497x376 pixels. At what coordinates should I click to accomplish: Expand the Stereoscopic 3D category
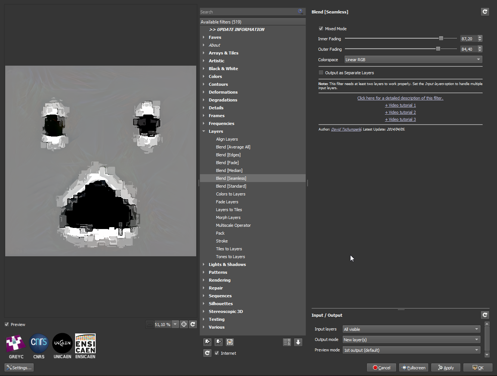pos(204,311)
